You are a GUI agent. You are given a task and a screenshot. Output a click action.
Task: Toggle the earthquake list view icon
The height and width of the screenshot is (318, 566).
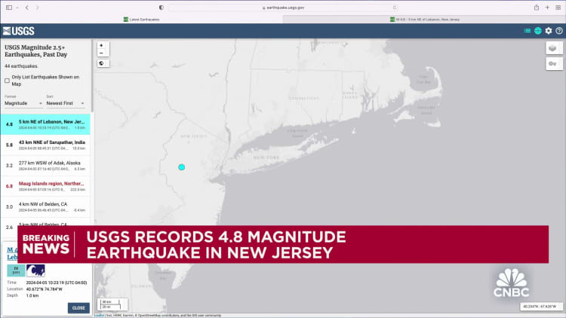click(x=528, y=31)
